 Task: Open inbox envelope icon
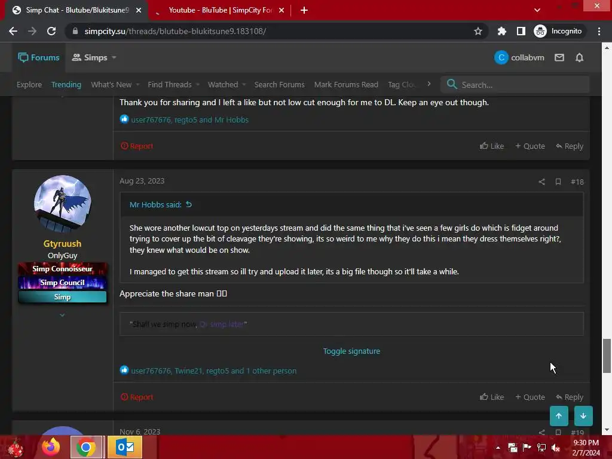(x=559, y=57)
